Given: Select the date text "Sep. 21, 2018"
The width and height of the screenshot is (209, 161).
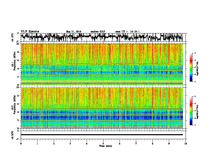Looking at the screenshot, I should (x=74, y=32).
